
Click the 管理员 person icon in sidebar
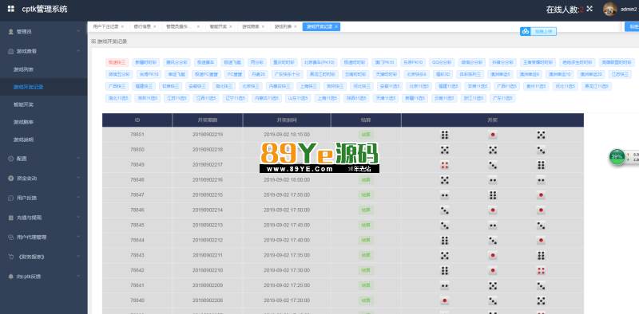11,32
